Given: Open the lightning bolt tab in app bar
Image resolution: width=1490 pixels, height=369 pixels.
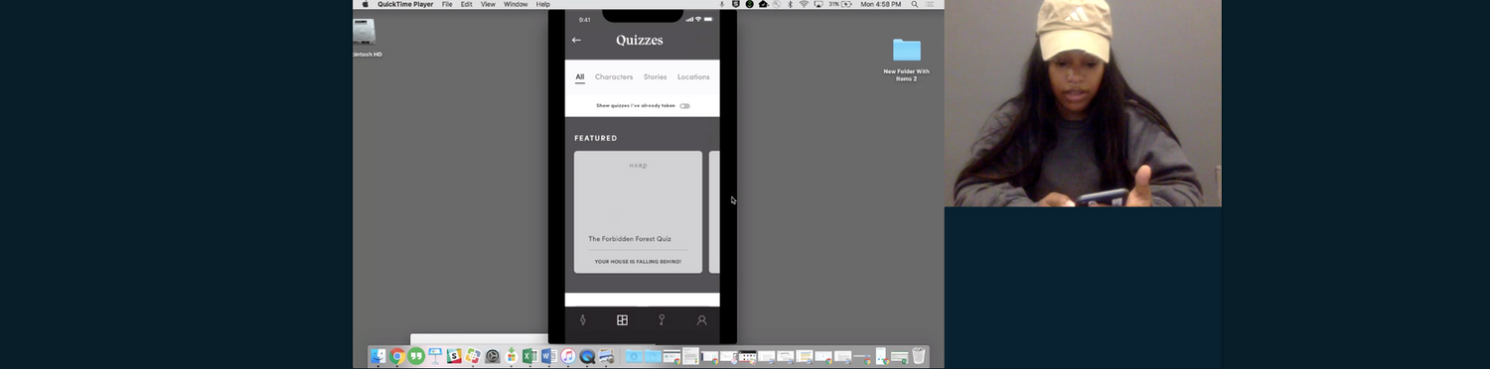Looking at the screenshot, I should [583, 320].
